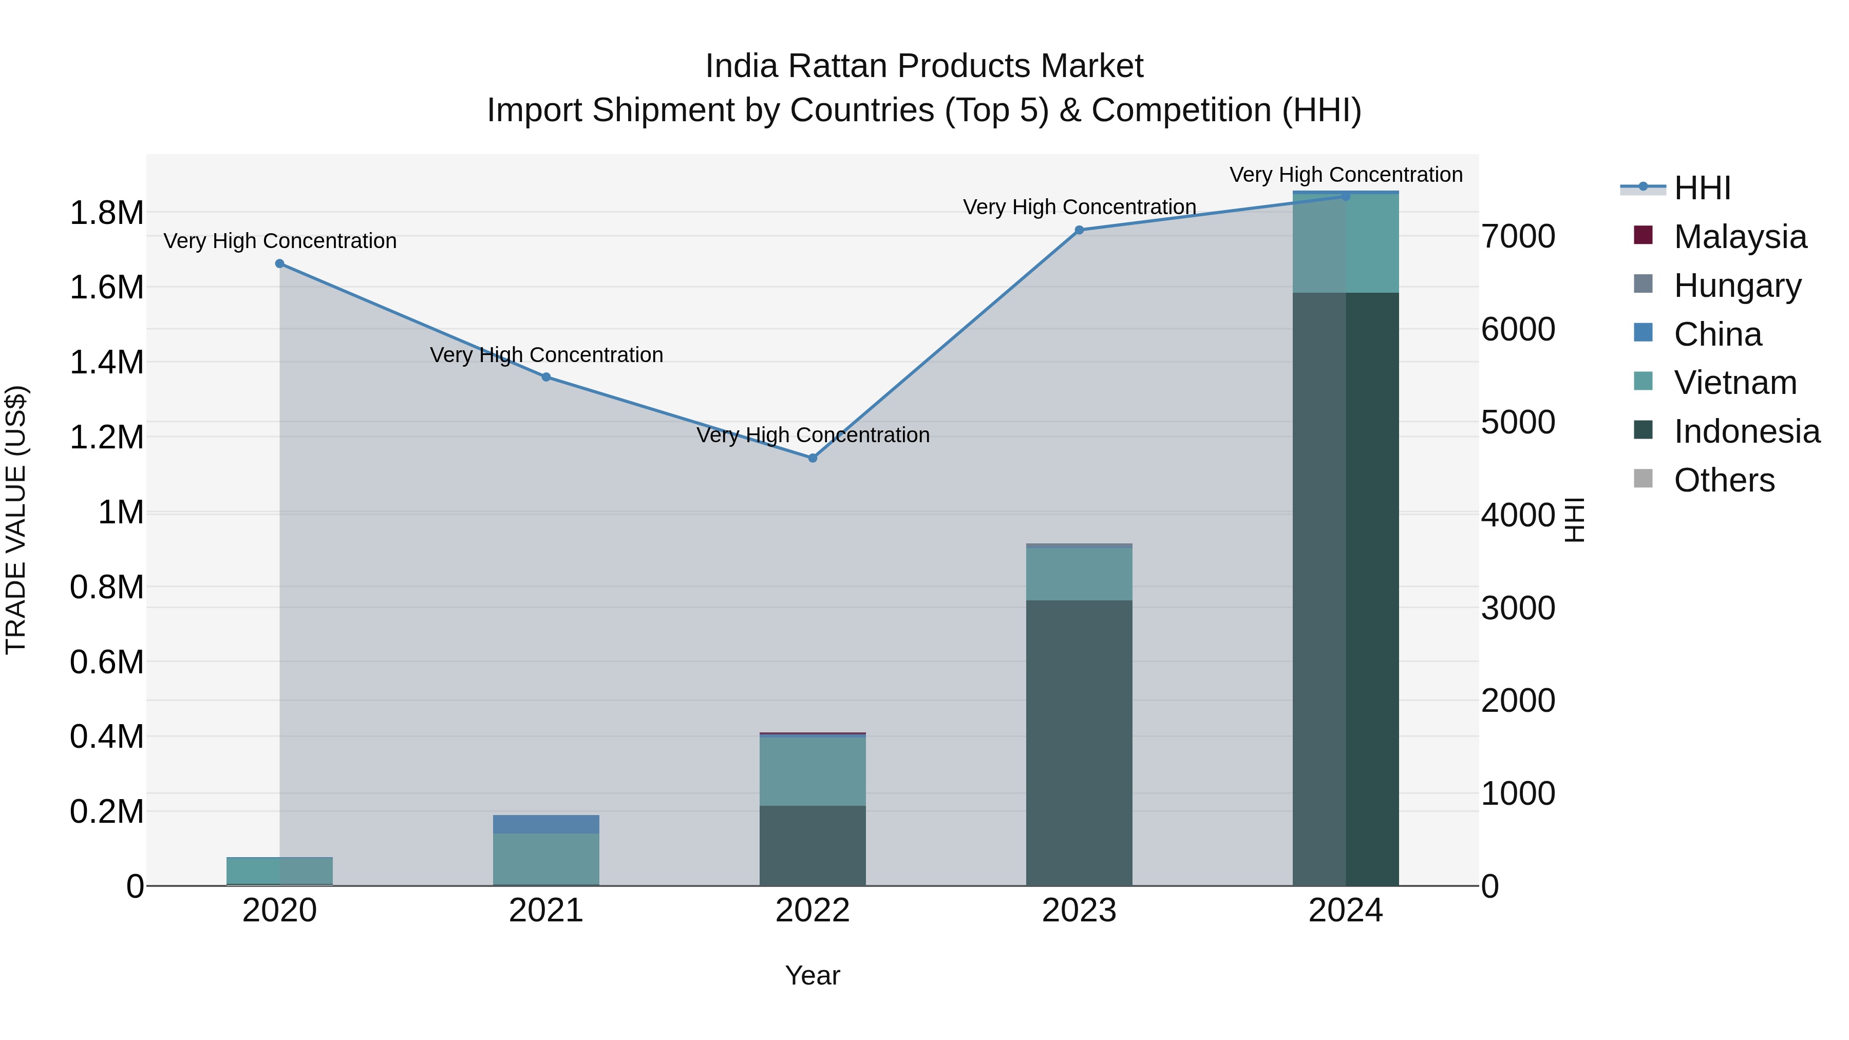
Task: Click the India Rattan Products Market title
Action: coord(924,66)
